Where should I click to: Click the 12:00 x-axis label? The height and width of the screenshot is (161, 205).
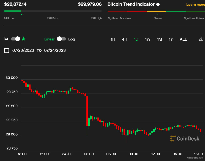coord(155,154)
